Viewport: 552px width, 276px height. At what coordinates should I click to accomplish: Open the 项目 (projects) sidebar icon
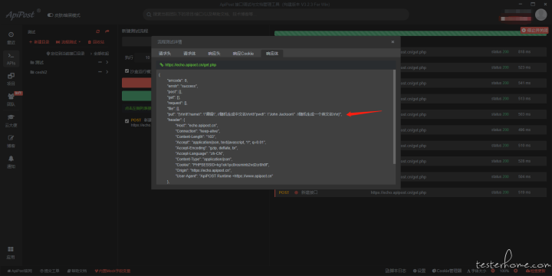pos(11,79)
